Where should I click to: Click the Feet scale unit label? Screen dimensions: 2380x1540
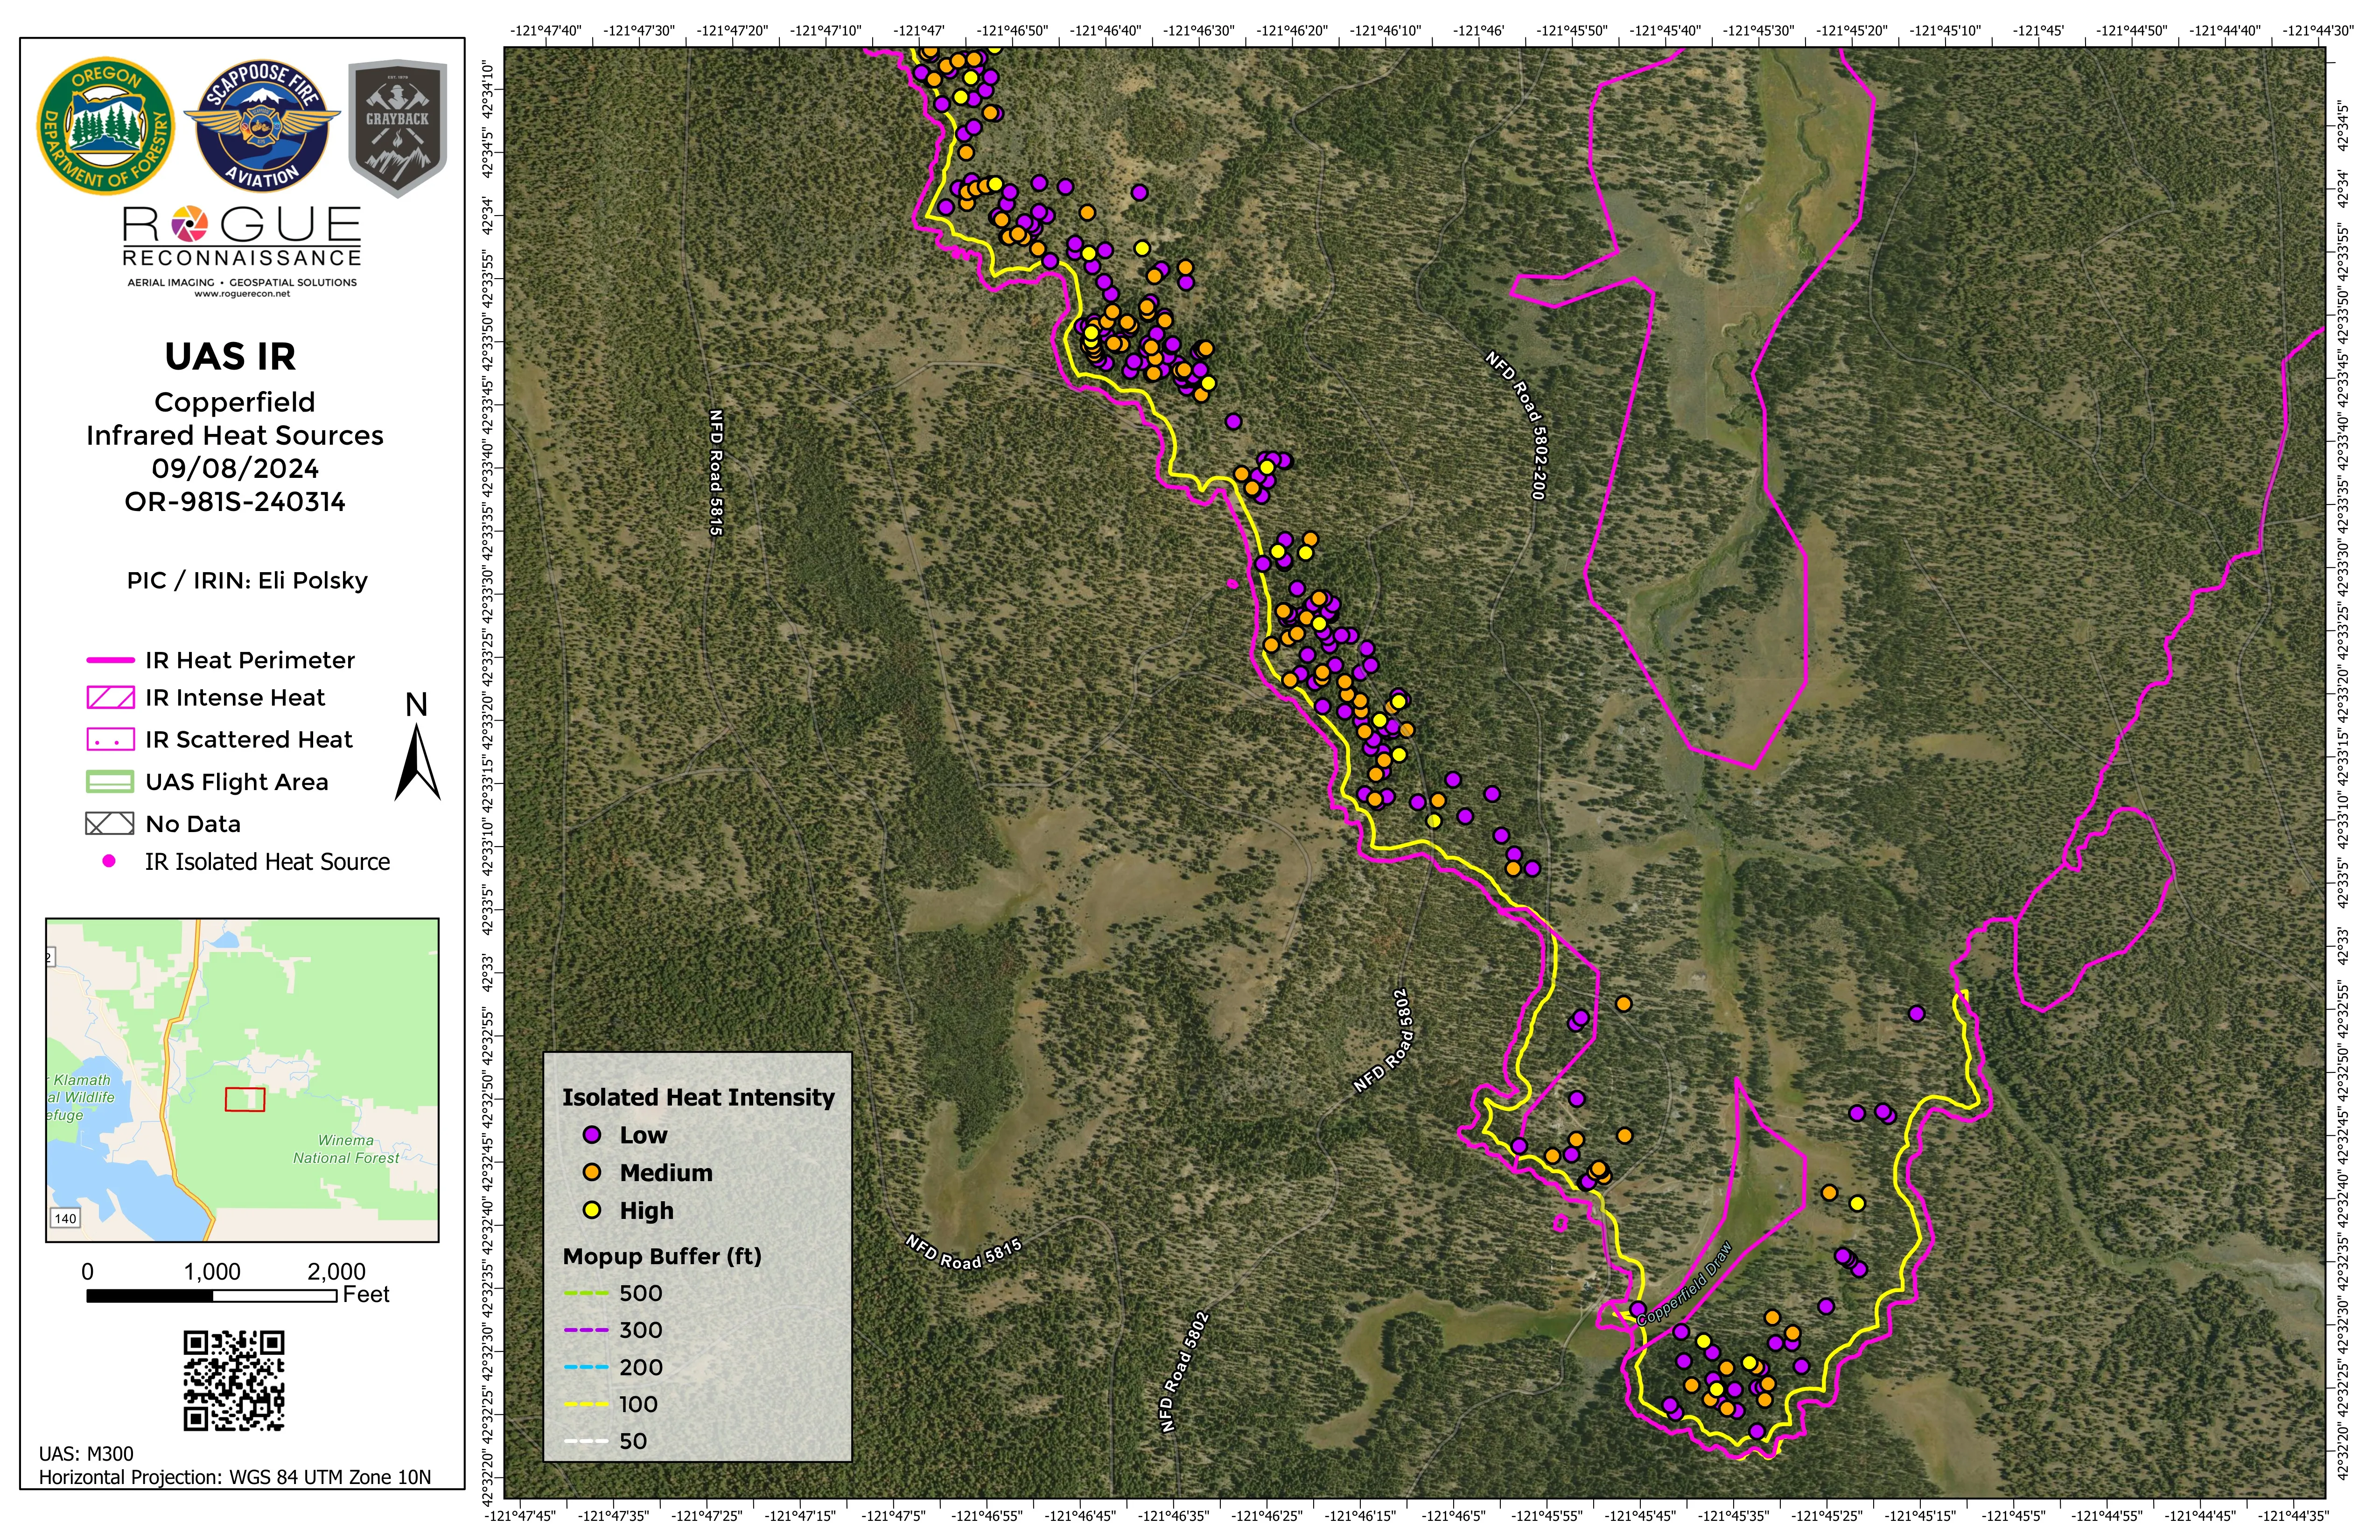[x=366, y=1295]
